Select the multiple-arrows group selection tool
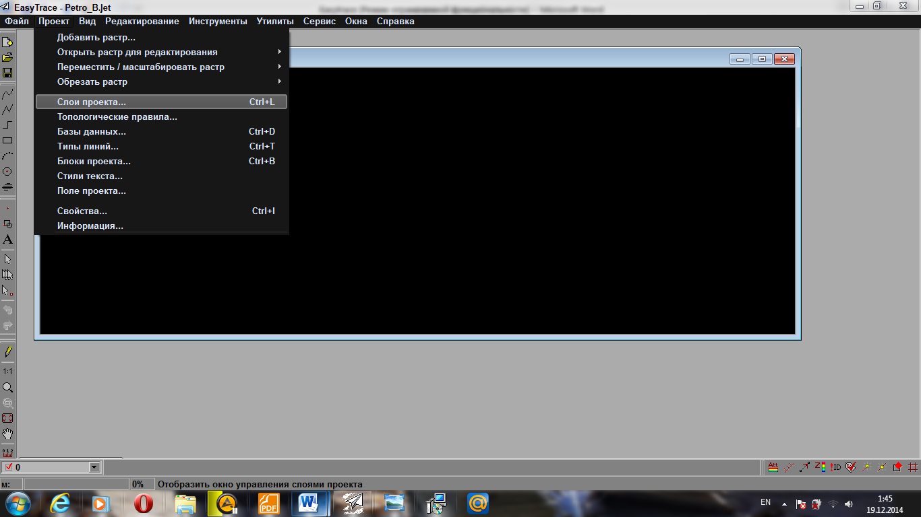921x517 pixels. (x=7, y=275)
